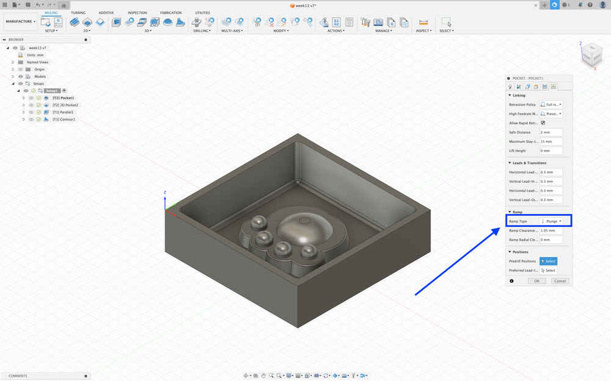Open the Tool Library icon

(x=365, y=22)
